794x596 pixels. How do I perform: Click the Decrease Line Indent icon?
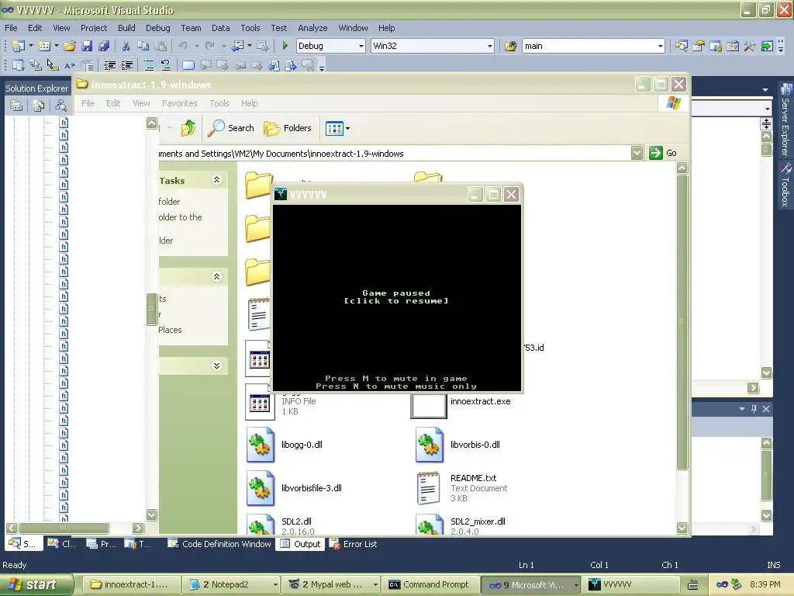(109, 65)
